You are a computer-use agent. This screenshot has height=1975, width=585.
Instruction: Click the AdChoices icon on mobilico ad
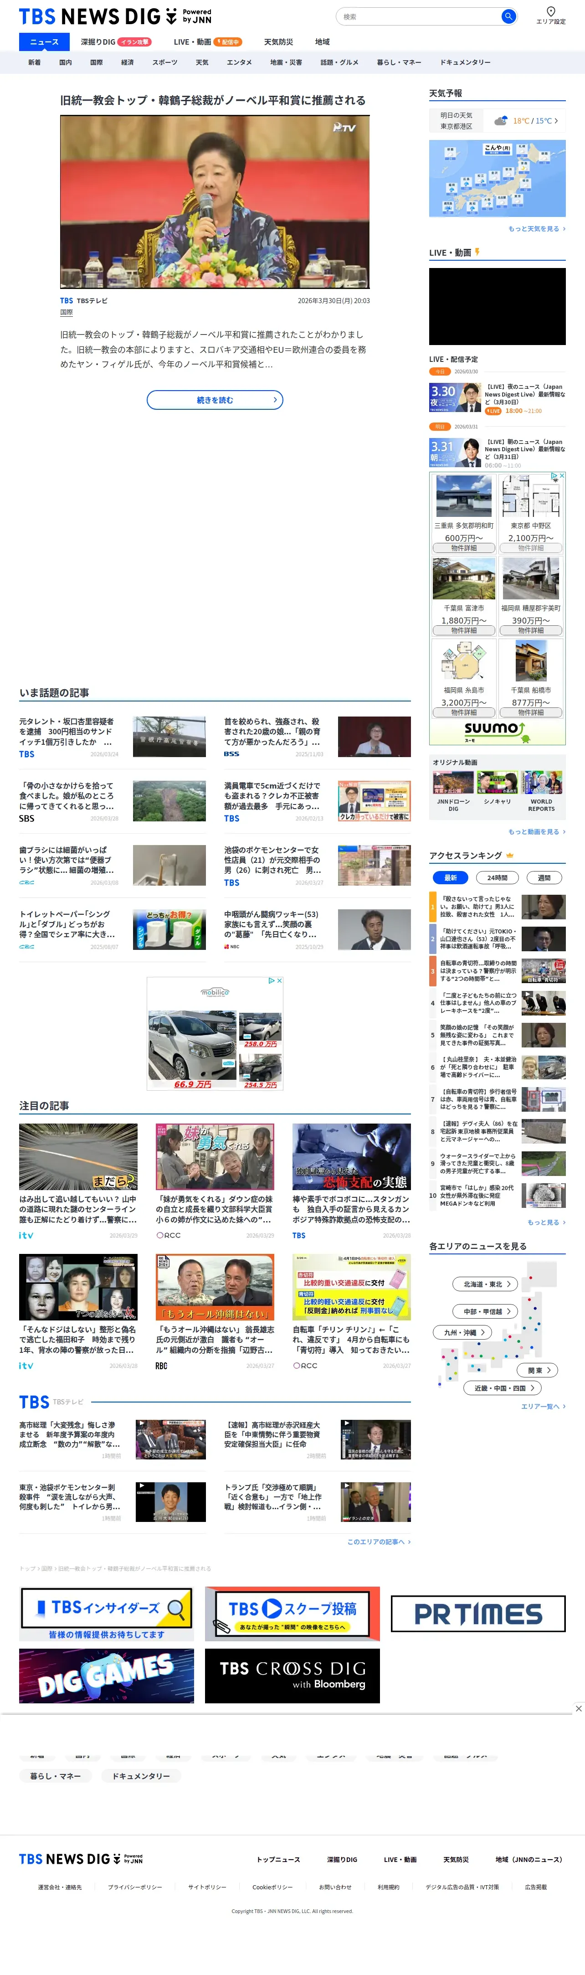[x=272, y=980]
